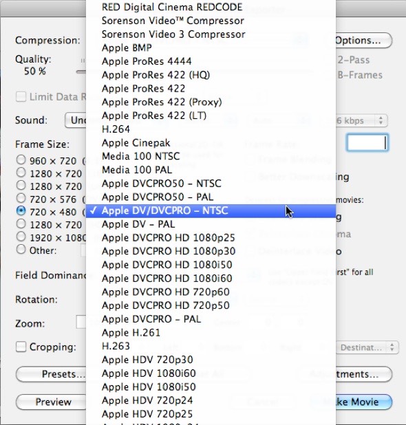
Task: Select Apple ProRes 422 (LT)
Action: (211, 116)
